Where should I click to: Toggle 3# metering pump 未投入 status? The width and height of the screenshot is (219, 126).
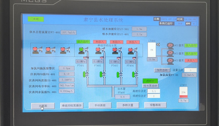point(191,61)
